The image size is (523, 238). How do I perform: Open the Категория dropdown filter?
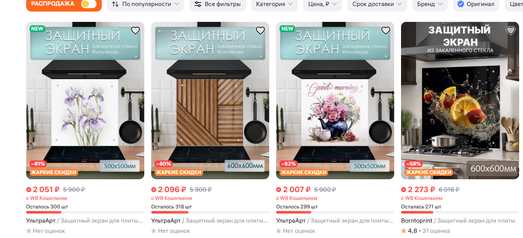pos(274,4)
